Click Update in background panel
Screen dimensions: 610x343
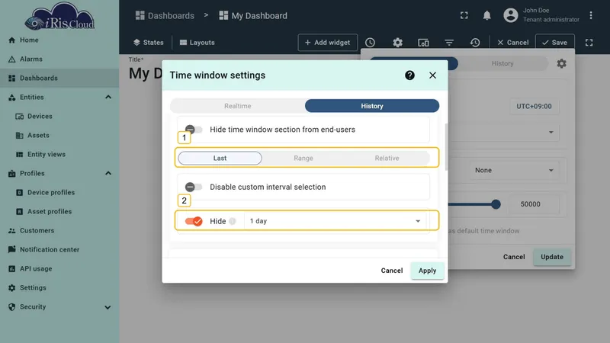tap(551, 257)
